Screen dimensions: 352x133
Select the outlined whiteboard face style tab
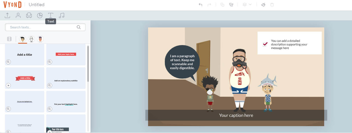[31, 39]
